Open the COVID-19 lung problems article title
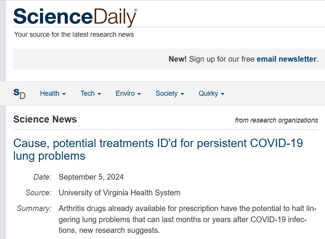Viewport: 325px width, 239px height. tap(158, 149)
